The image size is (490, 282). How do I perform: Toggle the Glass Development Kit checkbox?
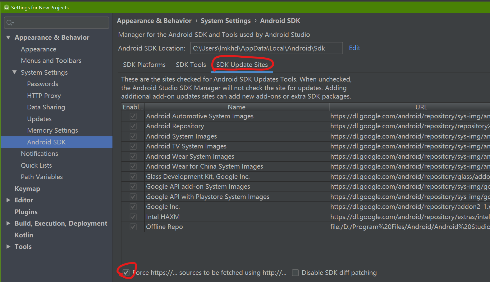[133, 177]
